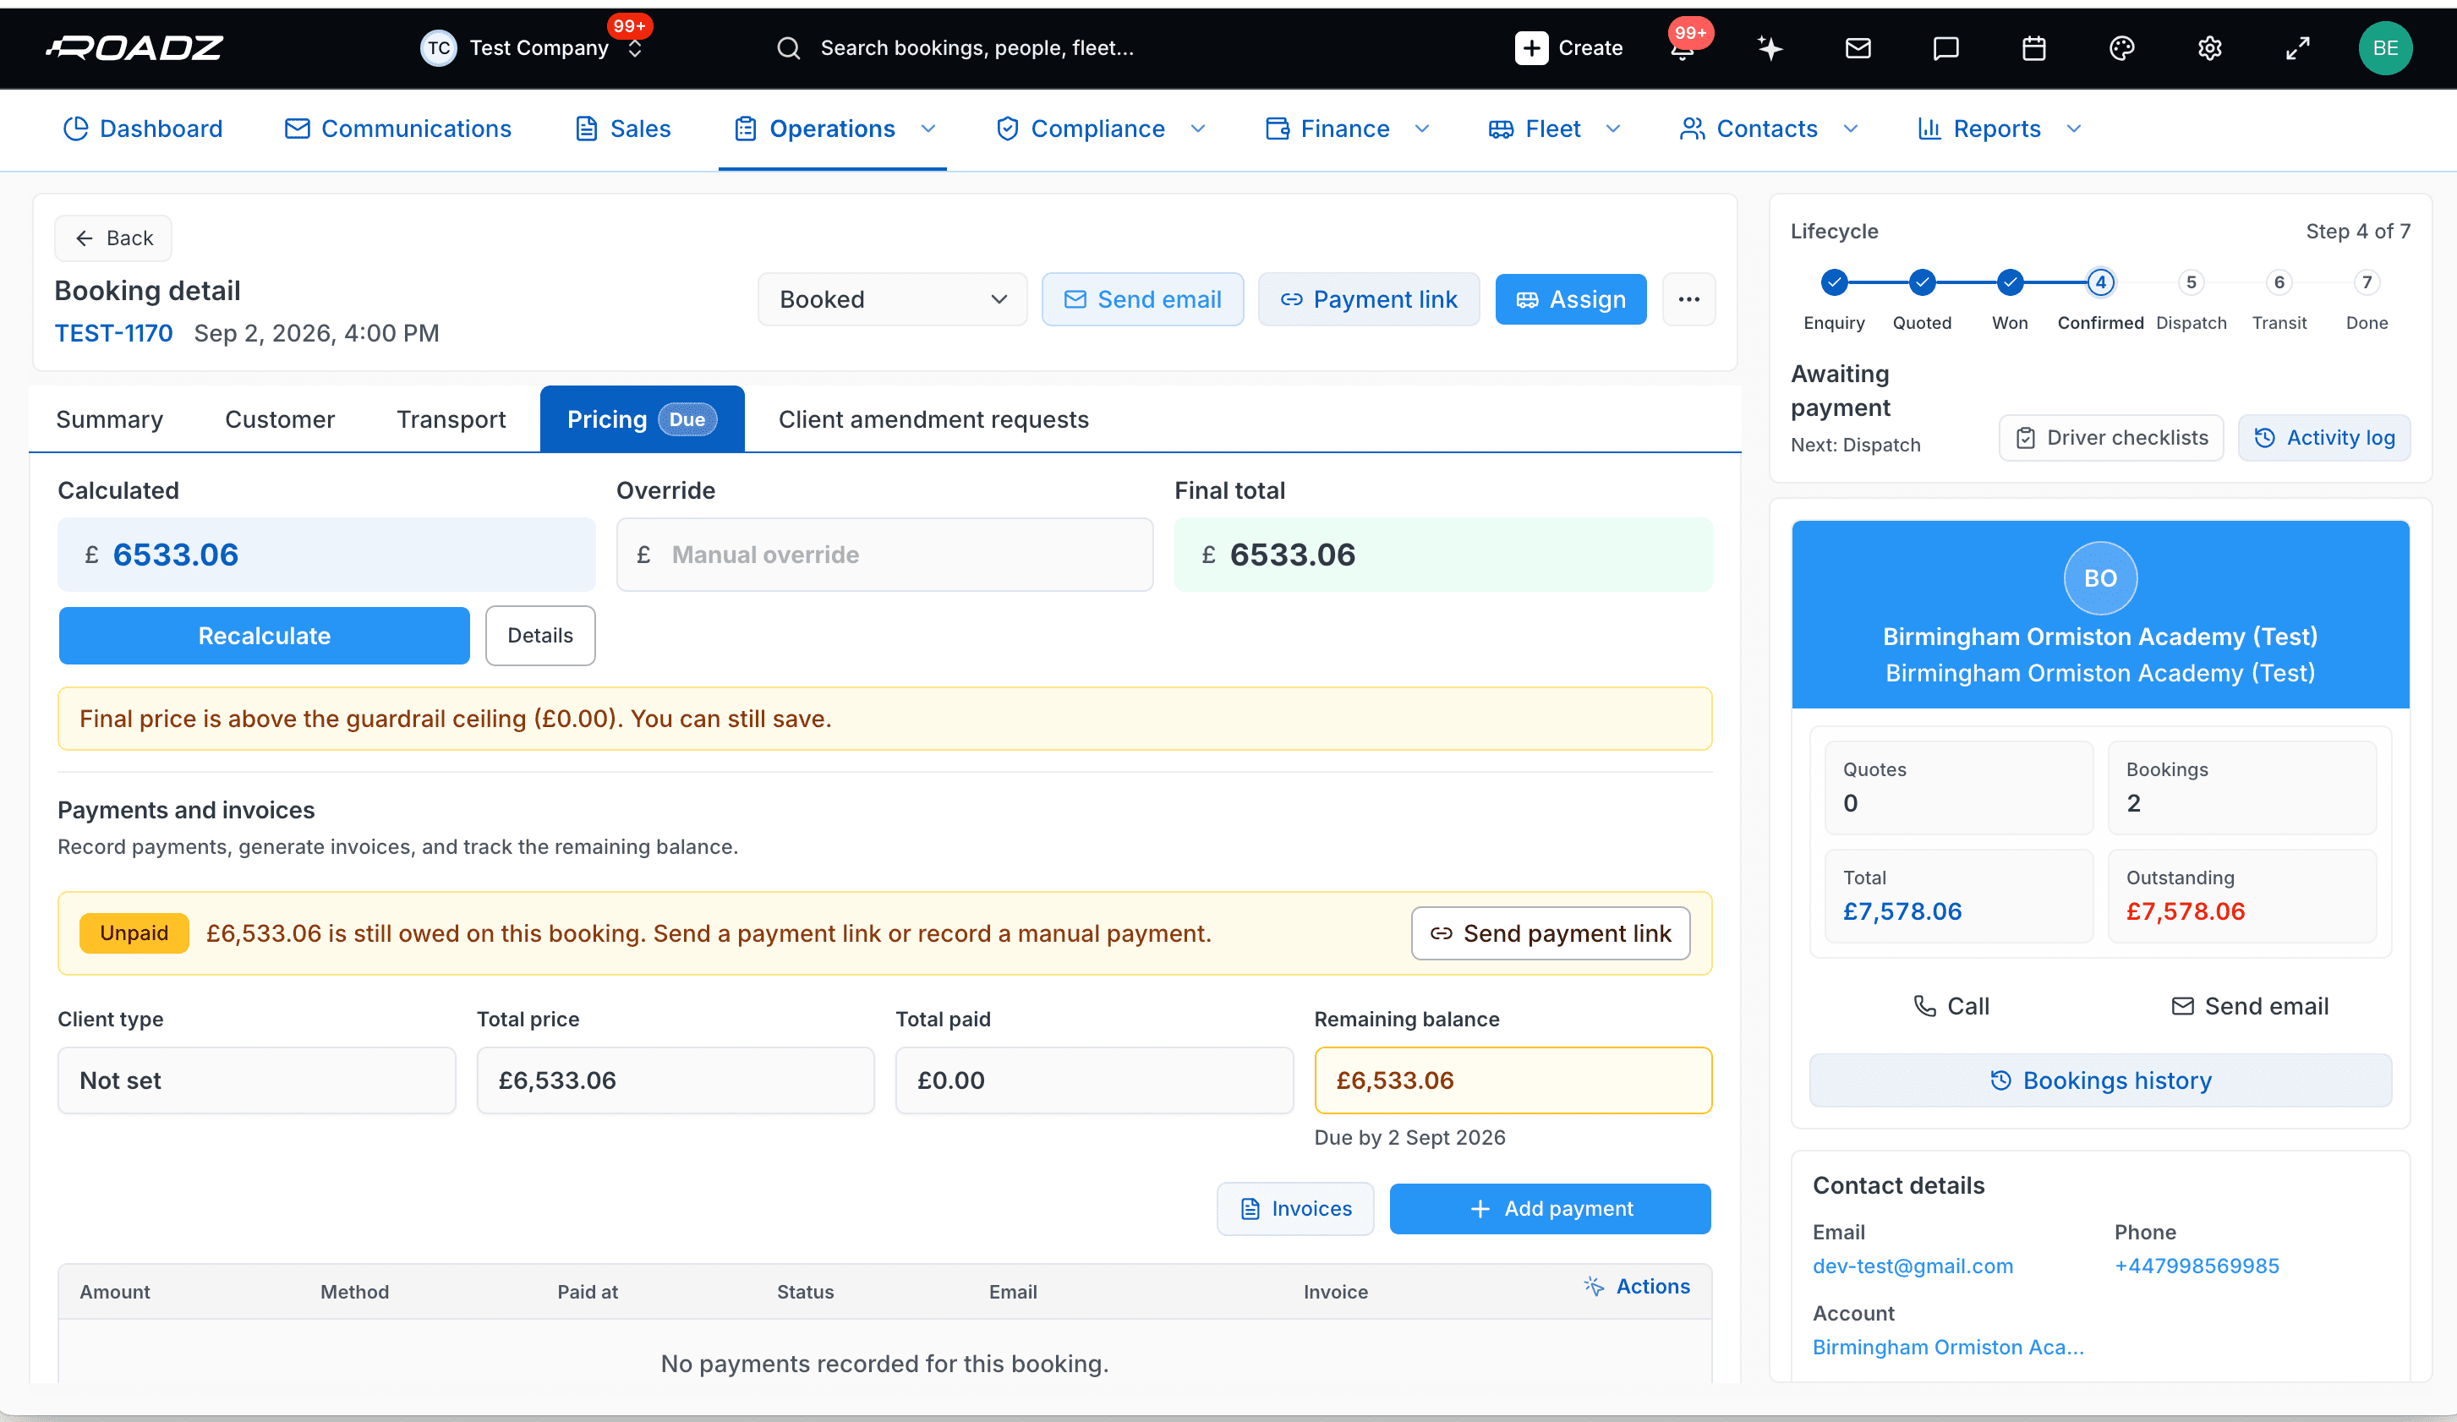Send email from customer card

2249,1006
